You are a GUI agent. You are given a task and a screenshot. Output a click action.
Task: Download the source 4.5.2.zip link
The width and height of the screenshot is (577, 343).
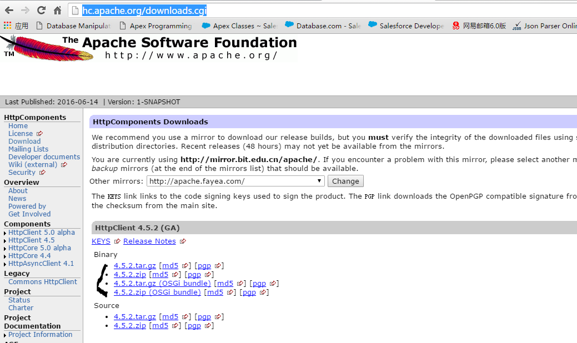(130, 325)
